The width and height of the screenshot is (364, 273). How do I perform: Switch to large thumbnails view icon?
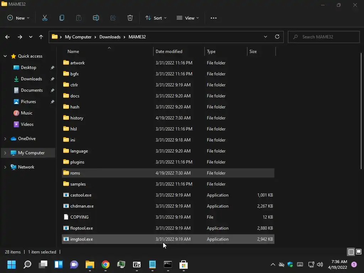pos(359,252)
